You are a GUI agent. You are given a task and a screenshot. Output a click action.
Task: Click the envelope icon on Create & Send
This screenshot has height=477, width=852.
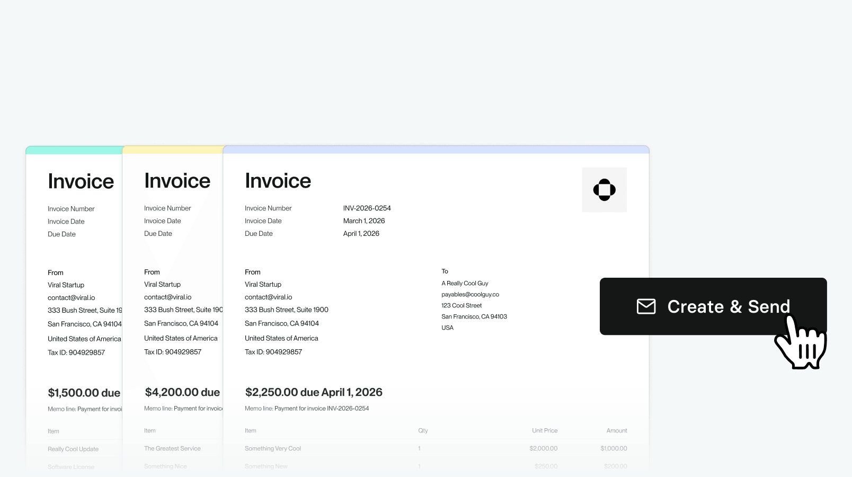646,306
